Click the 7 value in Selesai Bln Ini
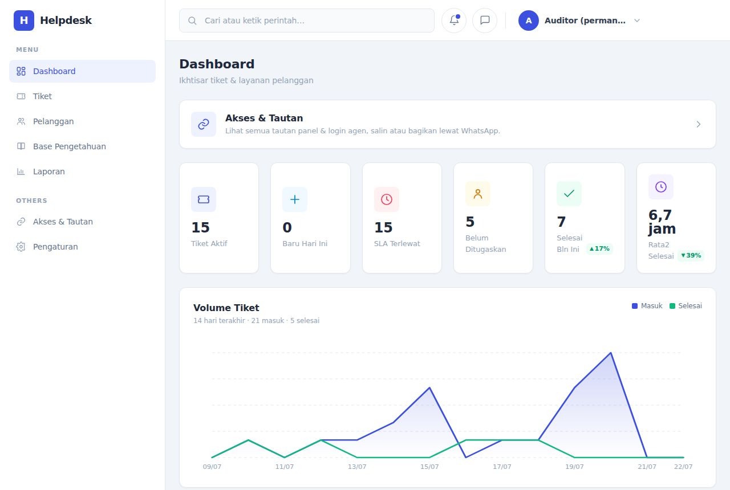 pyautogui.click(x=561, y=222)
